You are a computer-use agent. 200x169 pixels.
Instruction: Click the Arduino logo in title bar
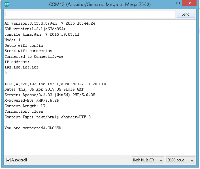7,4
